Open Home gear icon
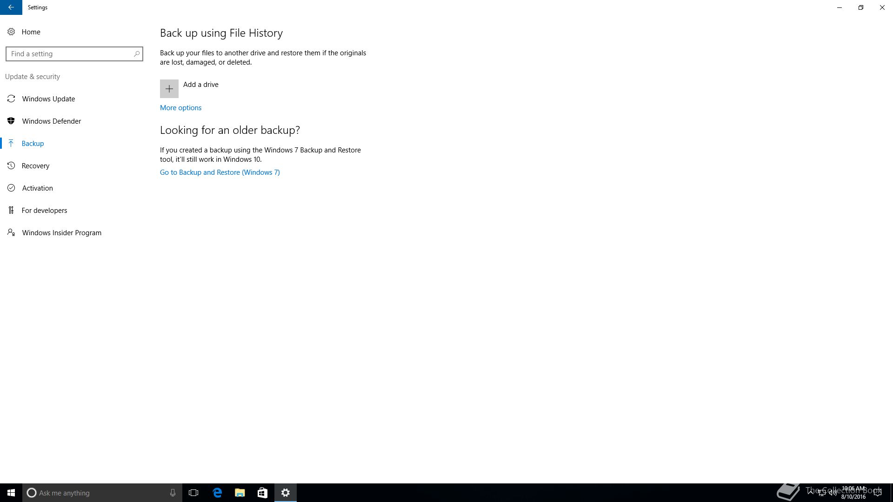Screen dimensions: 893x502 tap(11, 32)
